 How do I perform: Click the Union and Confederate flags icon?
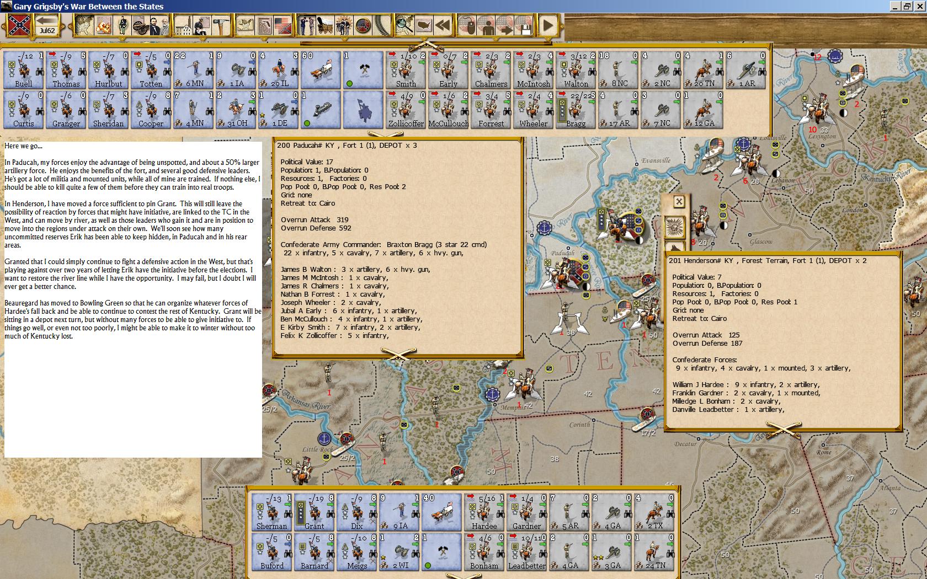[x=283, y=25]
